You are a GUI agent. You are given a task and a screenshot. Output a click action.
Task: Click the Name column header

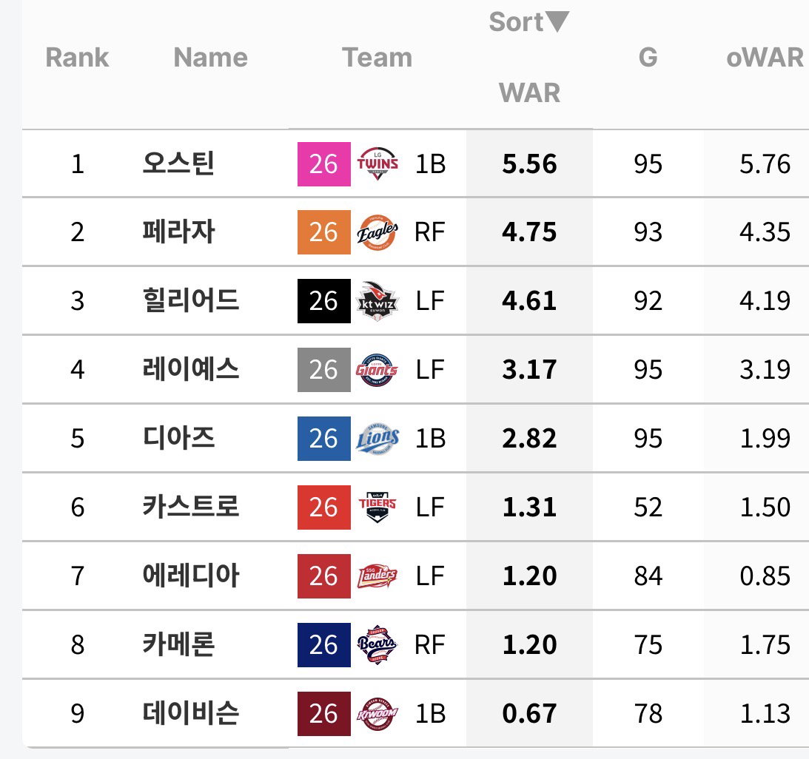click(210, 57)
